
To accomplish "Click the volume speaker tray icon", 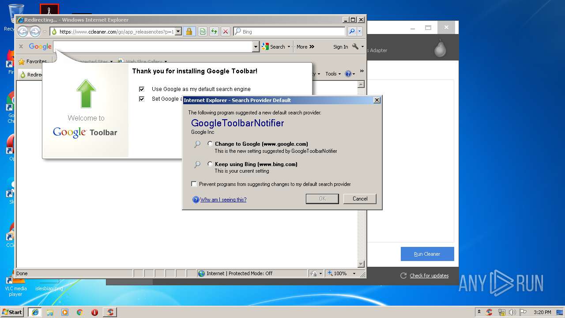I will (x=512, y=312).
